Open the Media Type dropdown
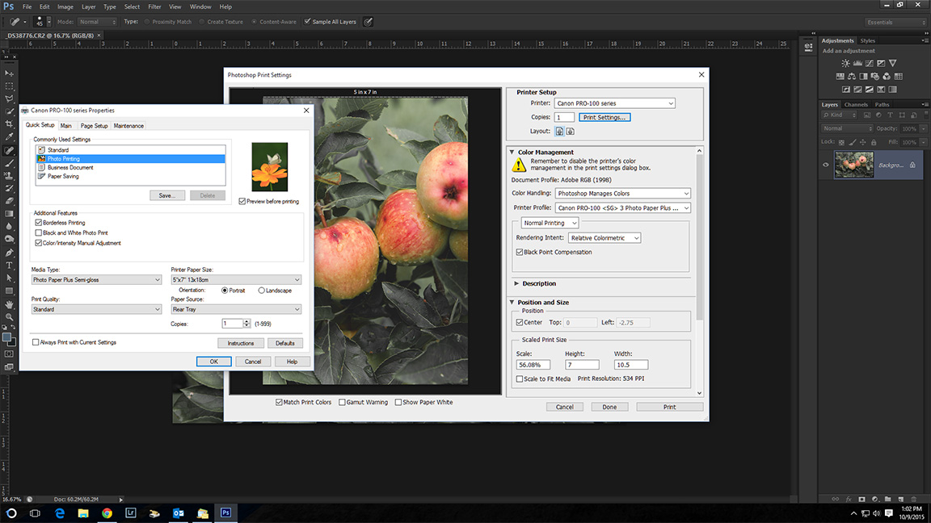 [96, 278]
